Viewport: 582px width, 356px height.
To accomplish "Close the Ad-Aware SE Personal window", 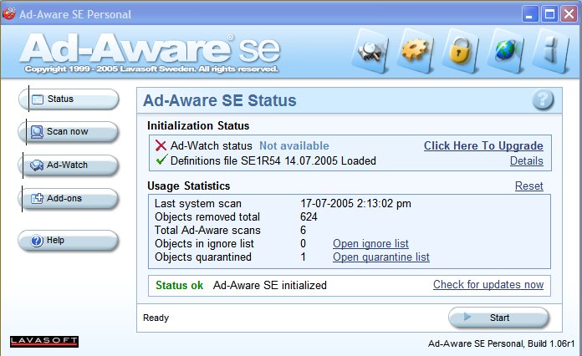I will tap(569, 14).
